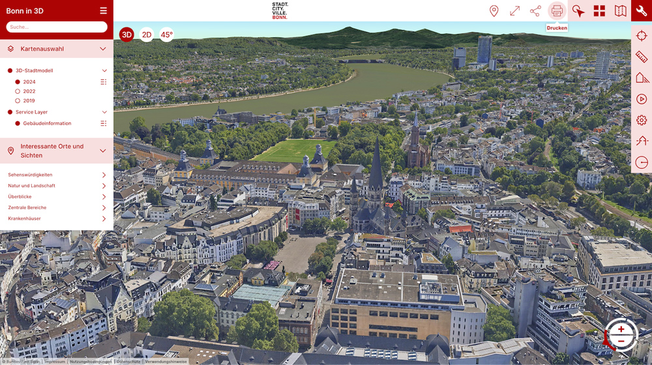
Task: Switch to 45° oblique view
Action: tap(167, 35)
